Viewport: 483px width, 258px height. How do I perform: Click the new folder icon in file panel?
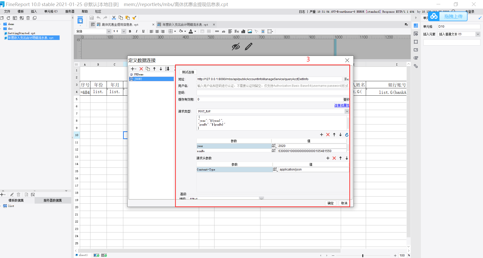pos(2,18)
